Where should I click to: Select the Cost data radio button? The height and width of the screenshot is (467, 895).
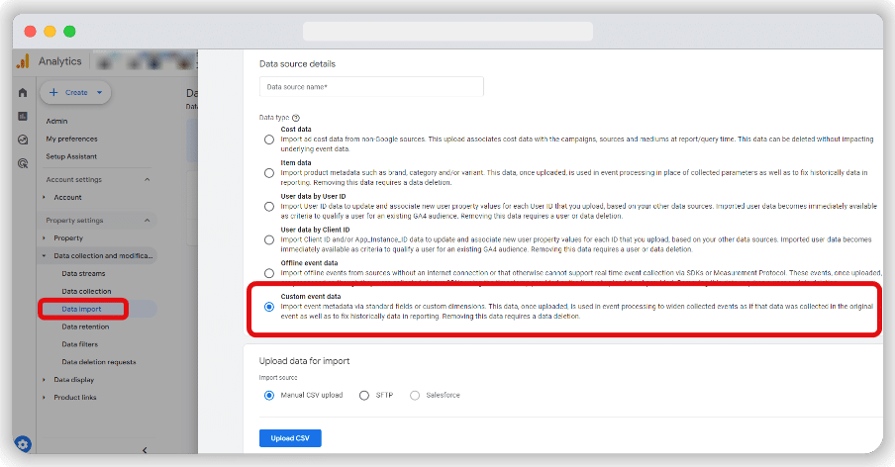tap(269, 140)
